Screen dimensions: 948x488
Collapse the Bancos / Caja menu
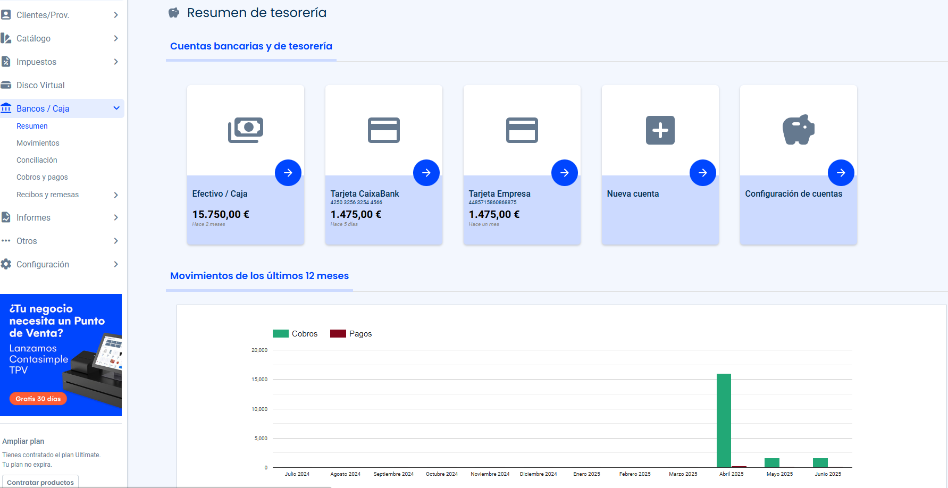116,108
